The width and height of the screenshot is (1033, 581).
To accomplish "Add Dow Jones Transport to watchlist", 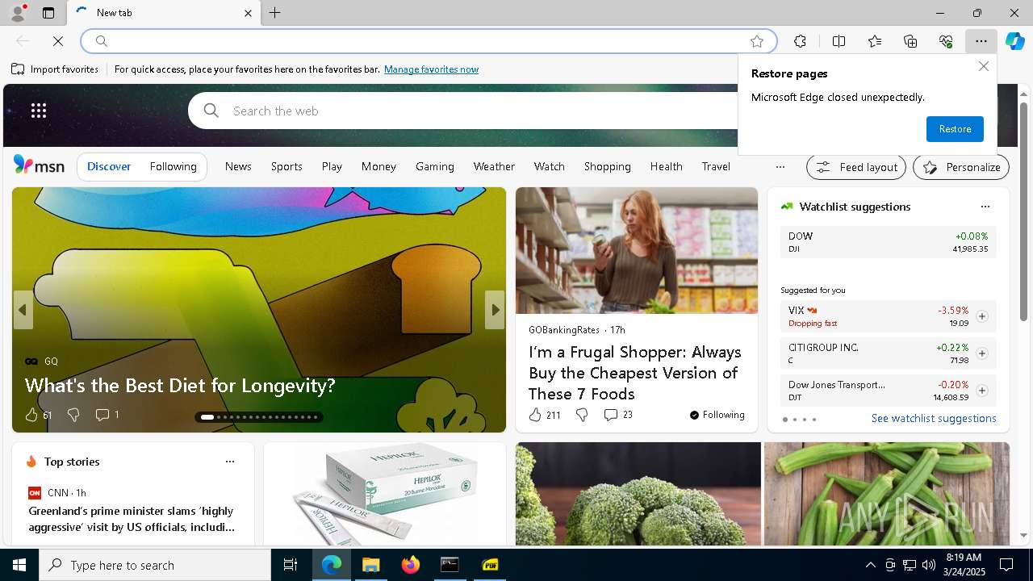I will coord(981,391).
